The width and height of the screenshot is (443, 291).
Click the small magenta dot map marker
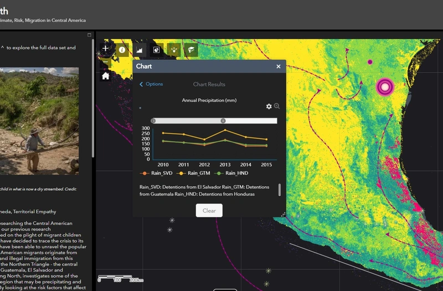click(x=370, y=62)
